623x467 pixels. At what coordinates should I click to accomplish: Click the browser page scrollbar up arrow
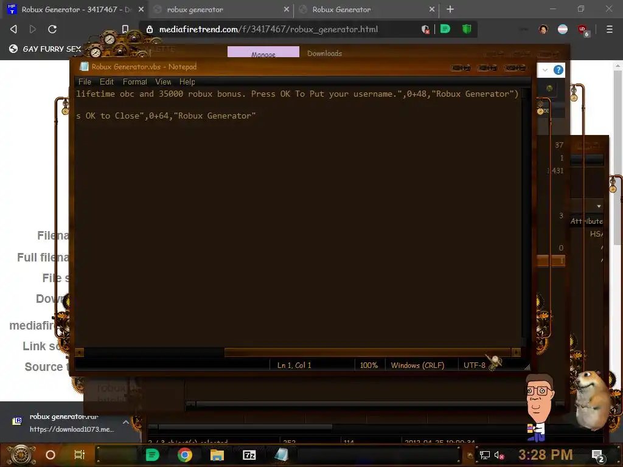tap(618, 66)
